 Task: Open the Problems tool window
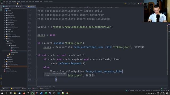[x=6, y=89]
